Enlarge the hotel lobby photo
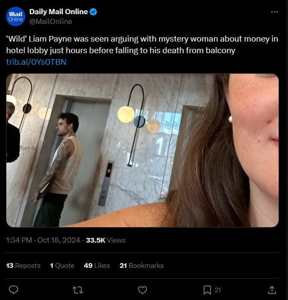 (x=142, y=150)
